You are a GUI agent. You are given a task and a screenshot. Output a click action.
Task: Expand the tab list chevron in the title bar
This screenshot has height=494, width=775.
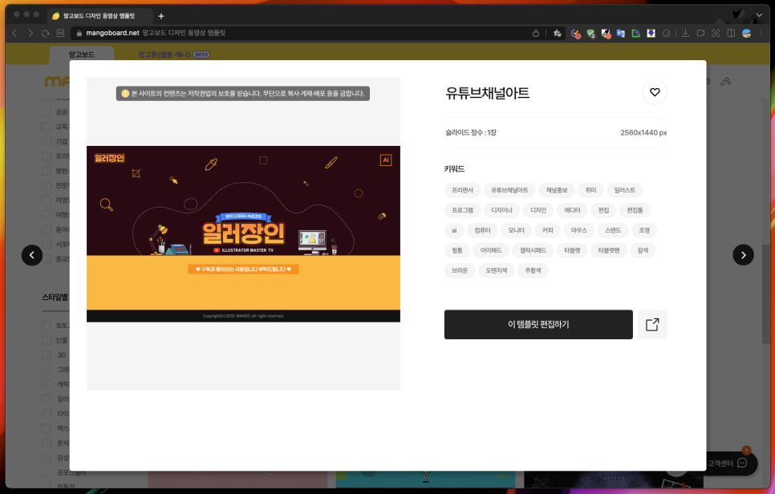pos(759,15)
